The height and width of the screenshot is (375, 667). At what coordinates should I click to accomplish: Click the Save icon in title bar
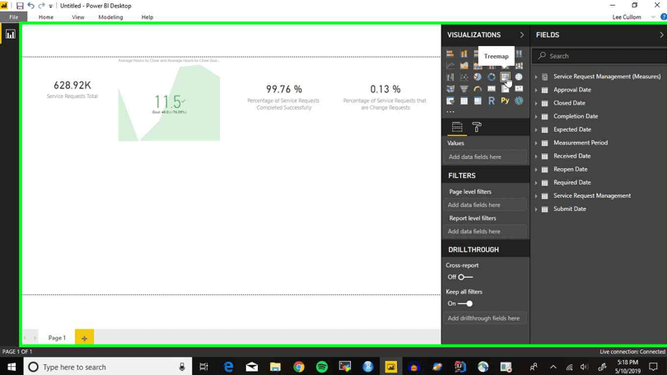(20, 6)
